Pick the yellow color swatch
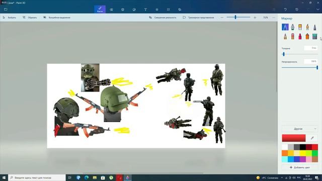322x181 pixels. click(303, 153)
